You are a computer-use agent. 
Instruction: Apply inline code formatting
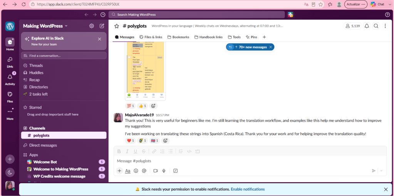(189, 151)
